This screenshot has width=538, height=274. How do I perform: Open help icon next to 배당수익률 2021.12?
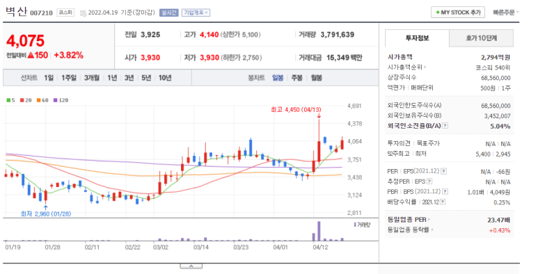point(443,202)
